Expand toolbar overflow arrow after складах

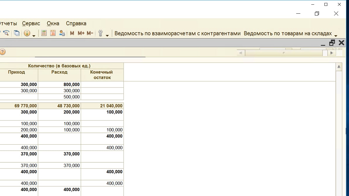point(336,36)
